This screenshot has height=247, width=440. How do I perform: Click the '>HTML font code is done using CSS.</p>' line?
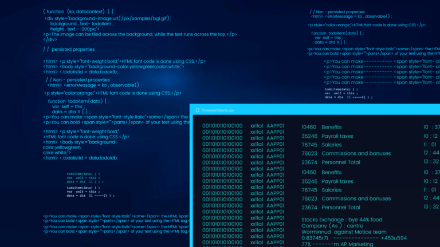click(87, 137)
